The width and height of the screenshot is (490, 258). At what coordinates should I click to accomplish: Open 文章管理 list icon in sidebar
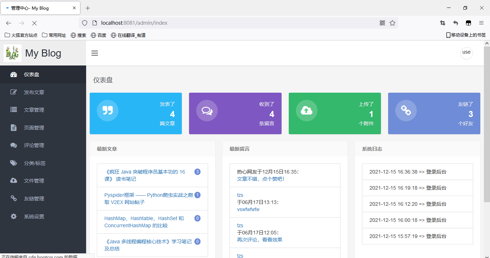click(x=14, y=110)
